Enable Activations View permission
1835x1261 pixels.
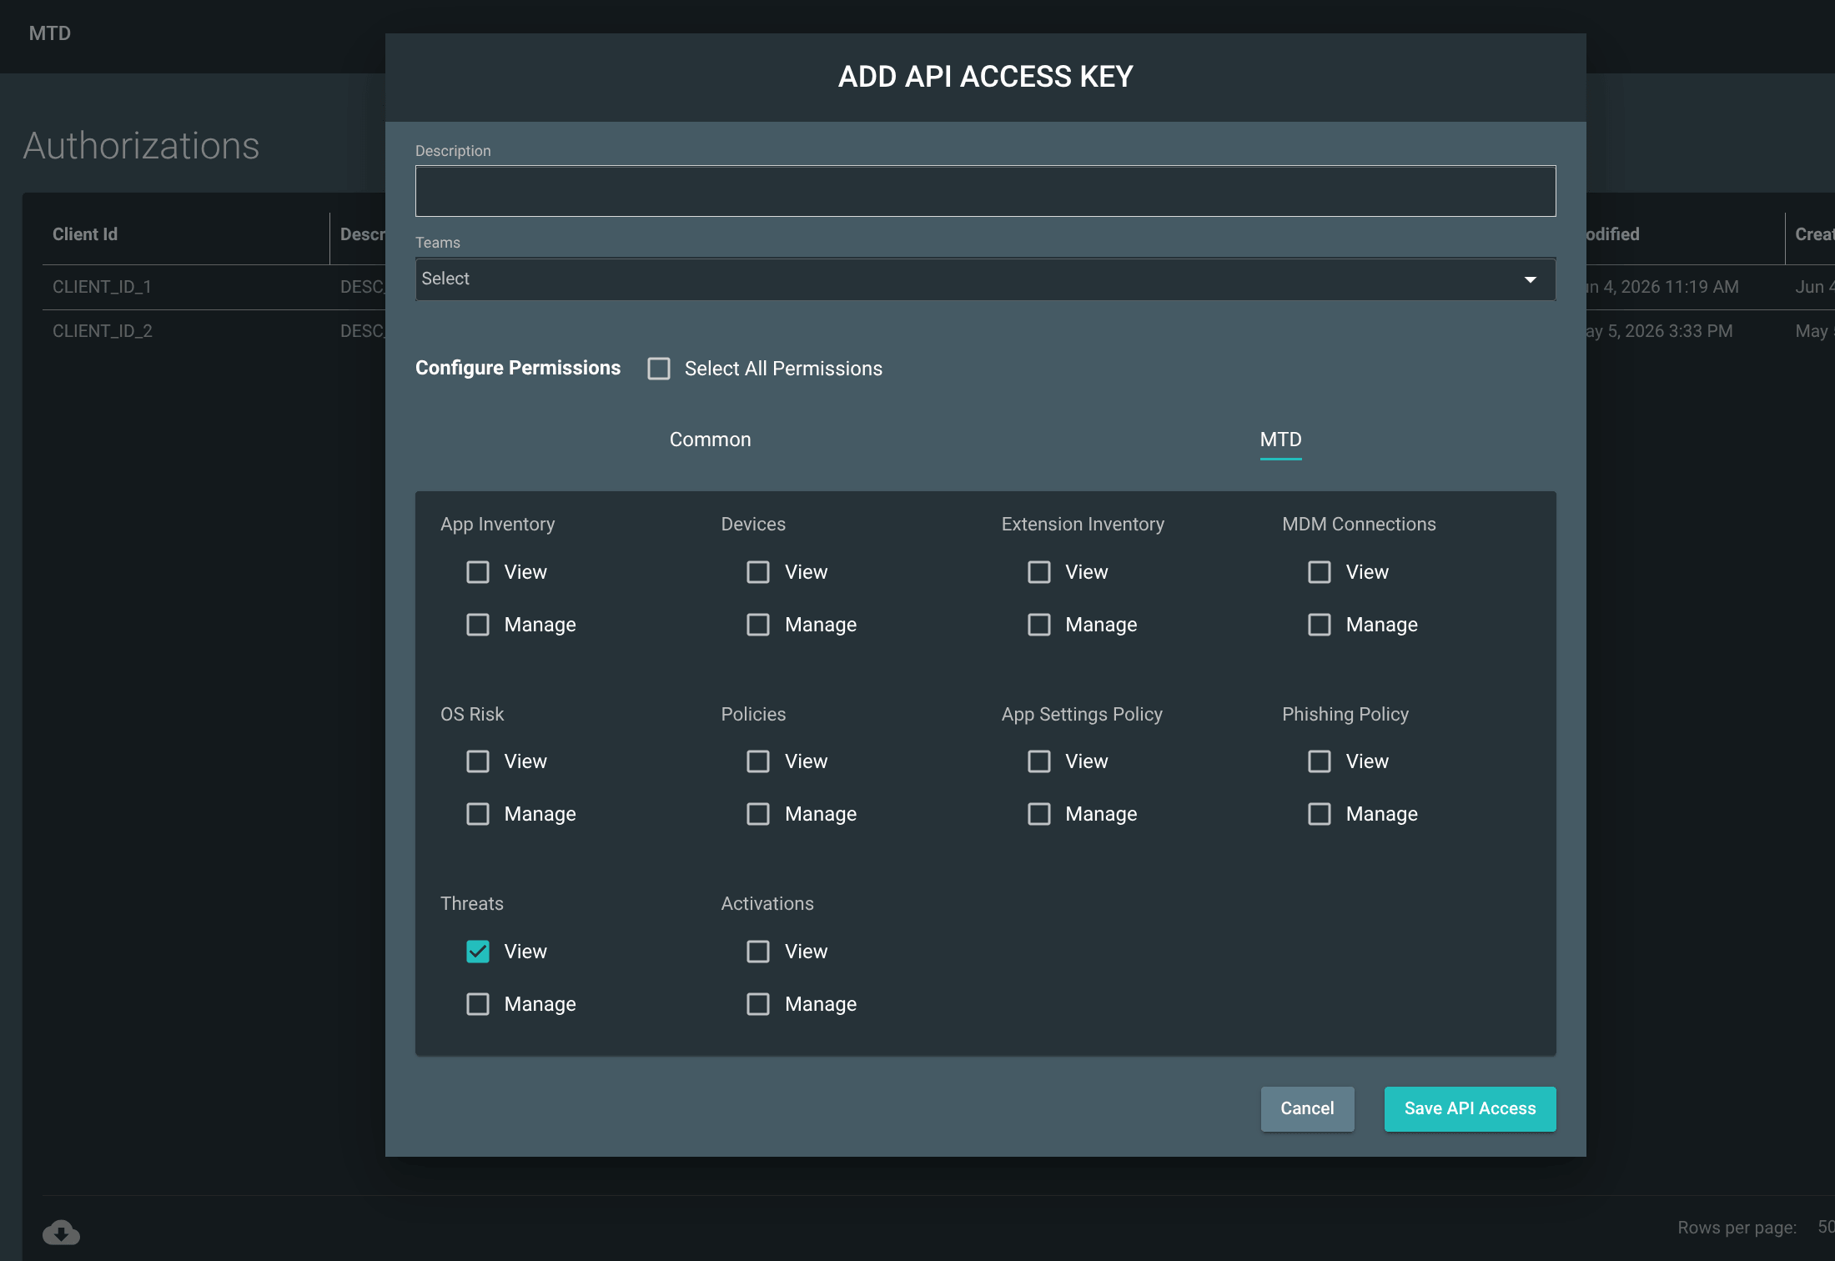(758, 952)
